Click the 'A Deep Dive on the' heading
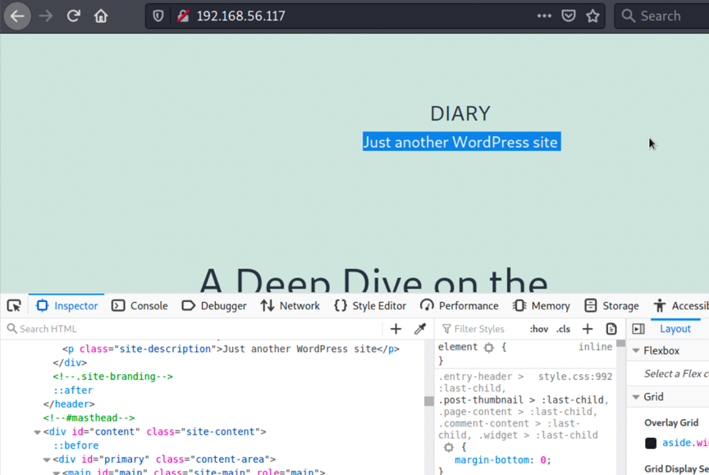This screenshot has height=475, width=709. tap(373, 281)
